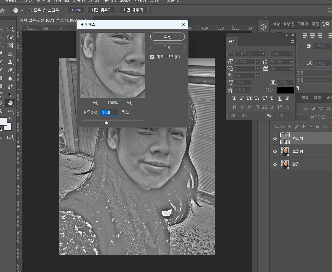The width and height of the screenshot is (332, 272).
Task: Apply All Caps in Character panel
Action: (x=249, y=98)
